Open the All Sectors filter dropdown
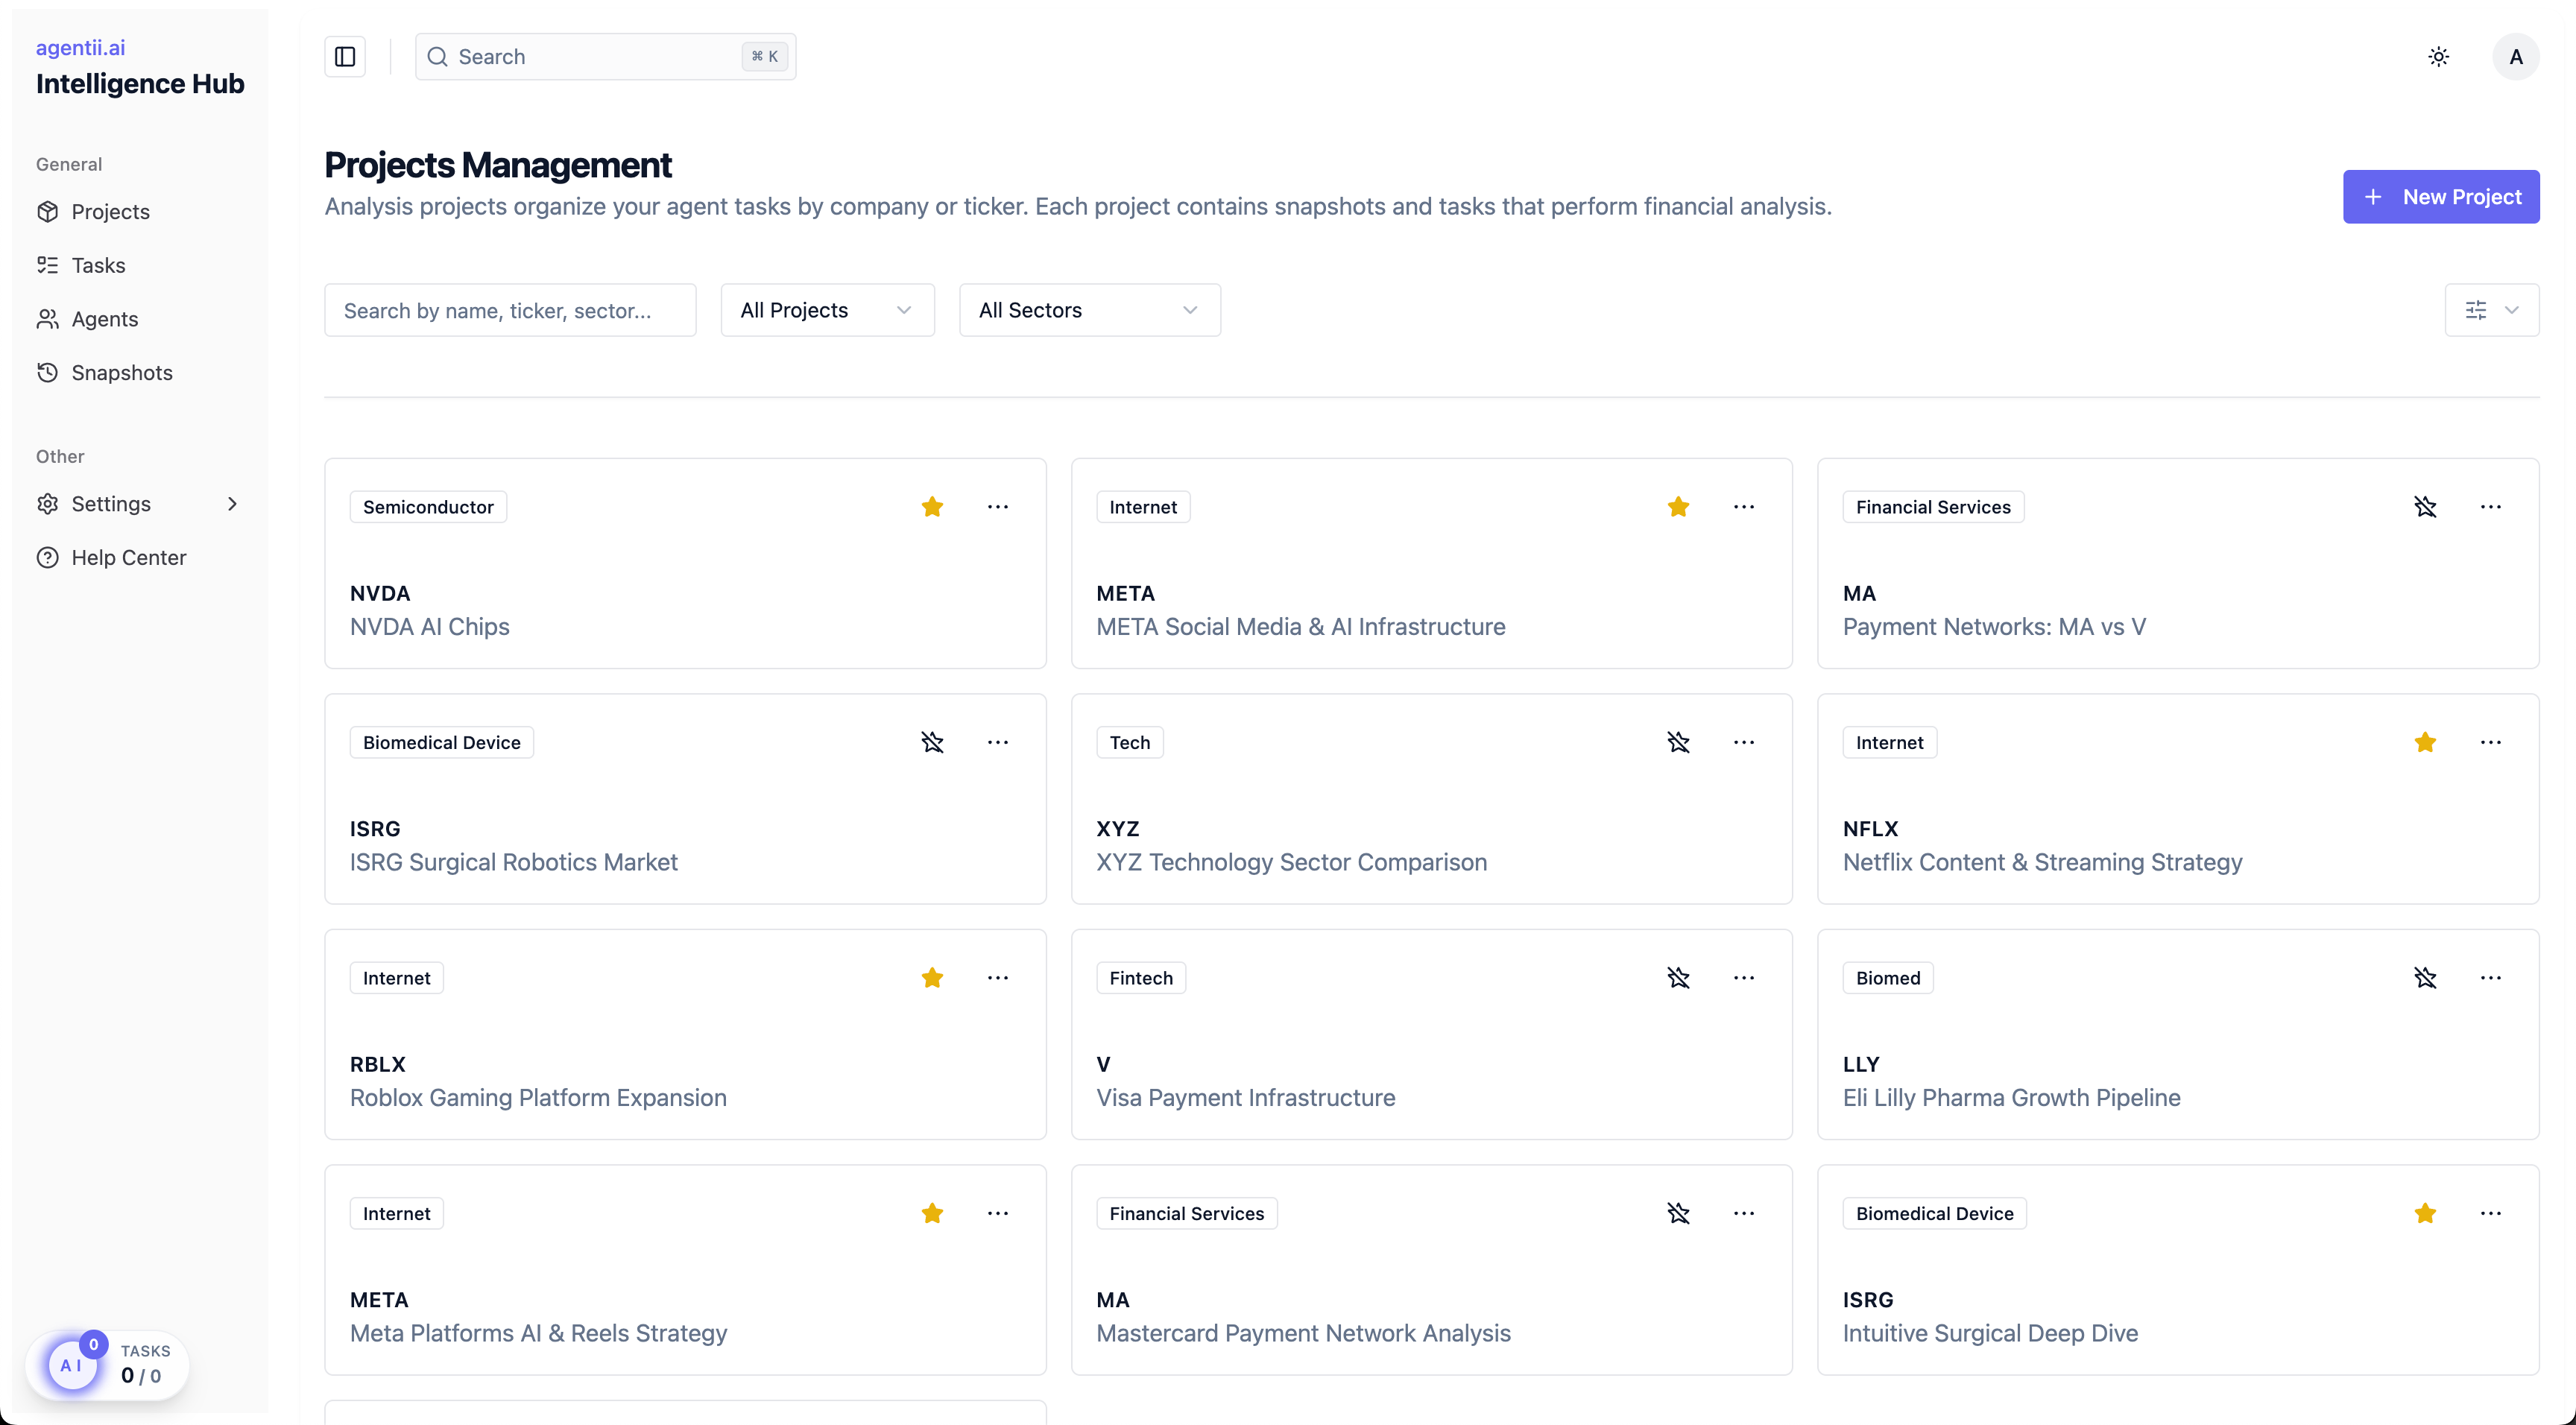Image resolution: width=2576 pixels, height=1425 pixels. 1089,310
